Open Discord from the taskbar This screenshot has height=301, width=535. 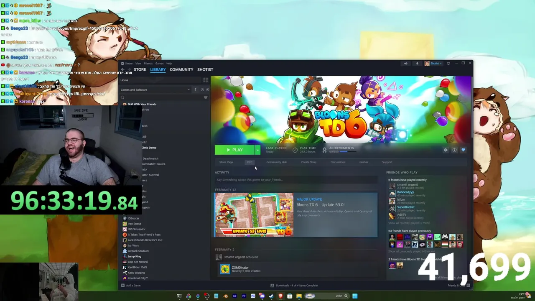262,296
